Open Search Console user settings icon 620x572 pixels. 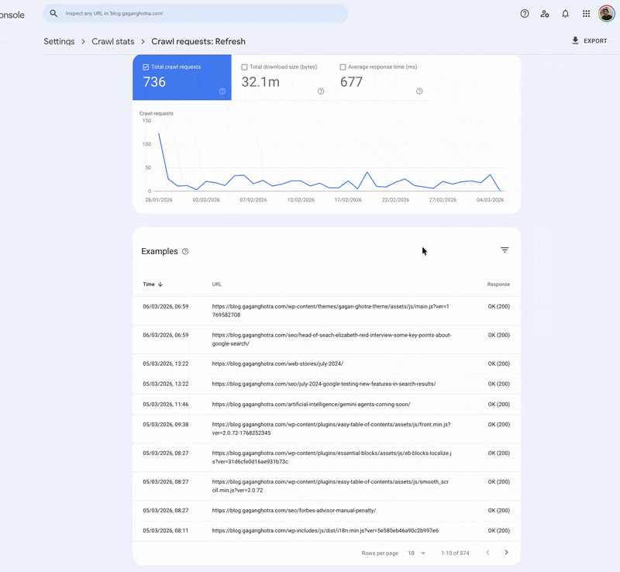click(545, 13)
